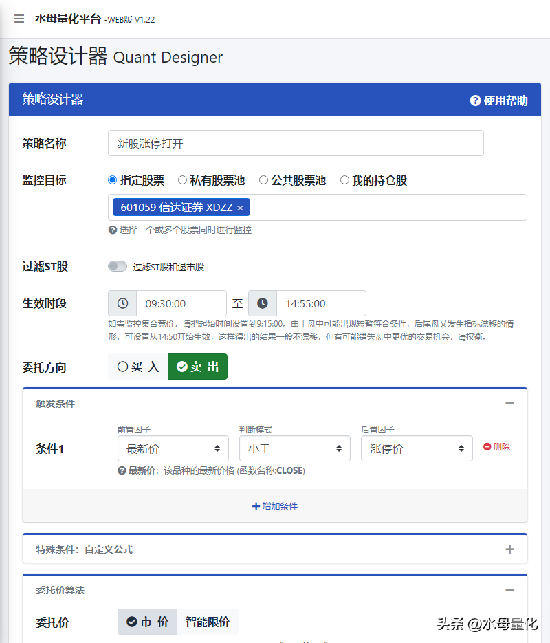Screen dimensions: 550x643
Task: Open the 判断模式 小于 dropdown
Action: tap(295, 448)
